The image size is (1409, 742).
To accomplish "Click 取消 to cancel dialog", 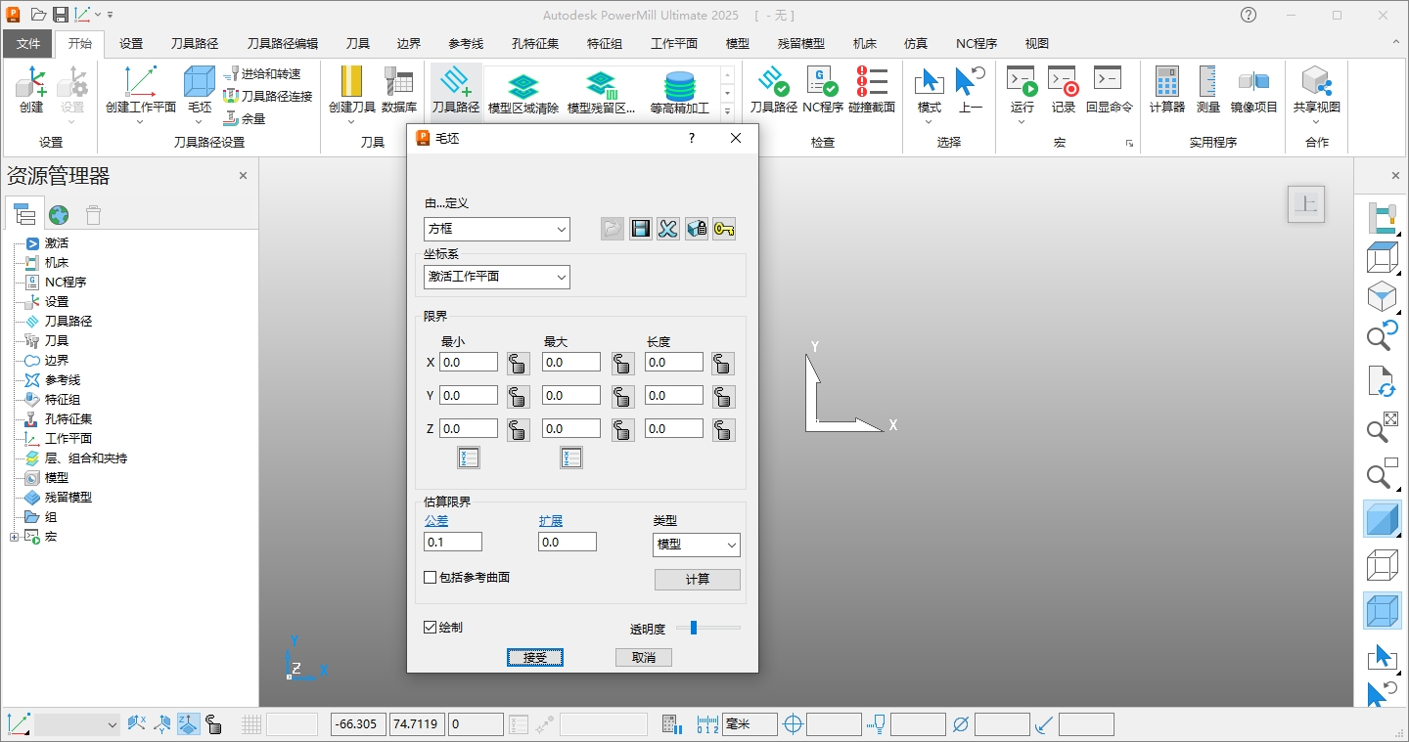I will tap(644, 658).
